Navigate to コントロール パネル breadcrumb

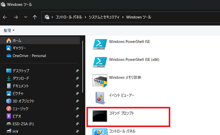pyautogui.click(x=69, y=17)
